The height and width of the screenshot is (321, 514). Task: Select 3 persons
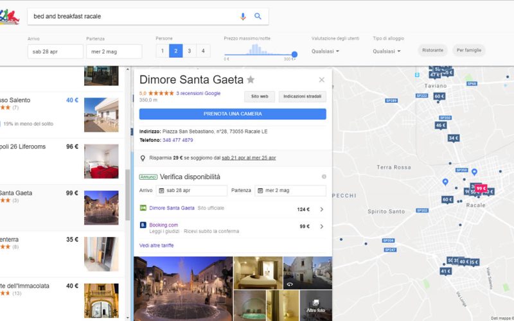pyautogui.click(x=190, y=51)
